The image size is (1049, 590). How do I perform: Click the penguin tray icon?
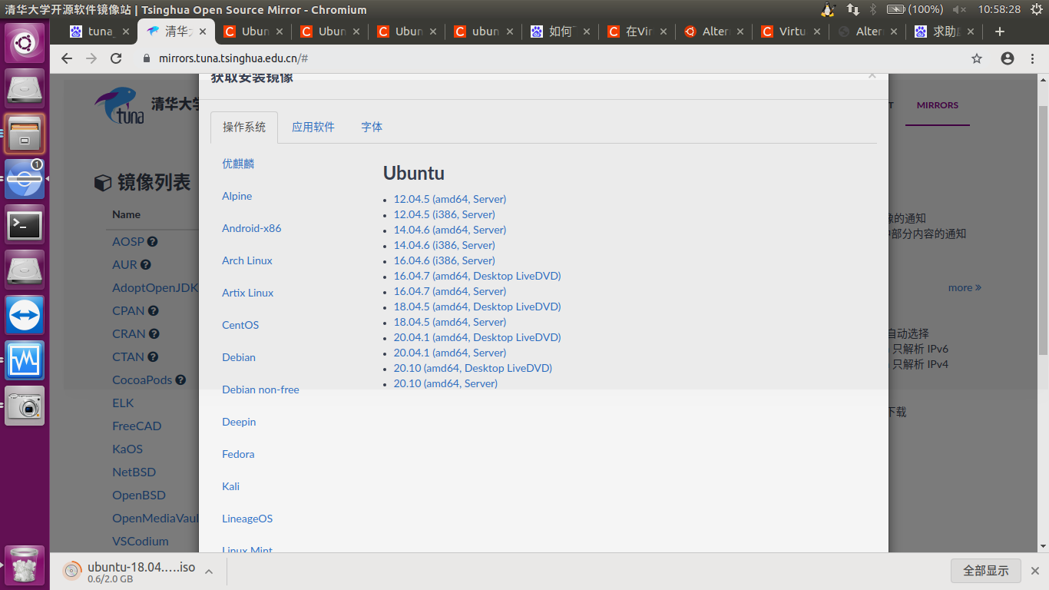click(828, 9)
